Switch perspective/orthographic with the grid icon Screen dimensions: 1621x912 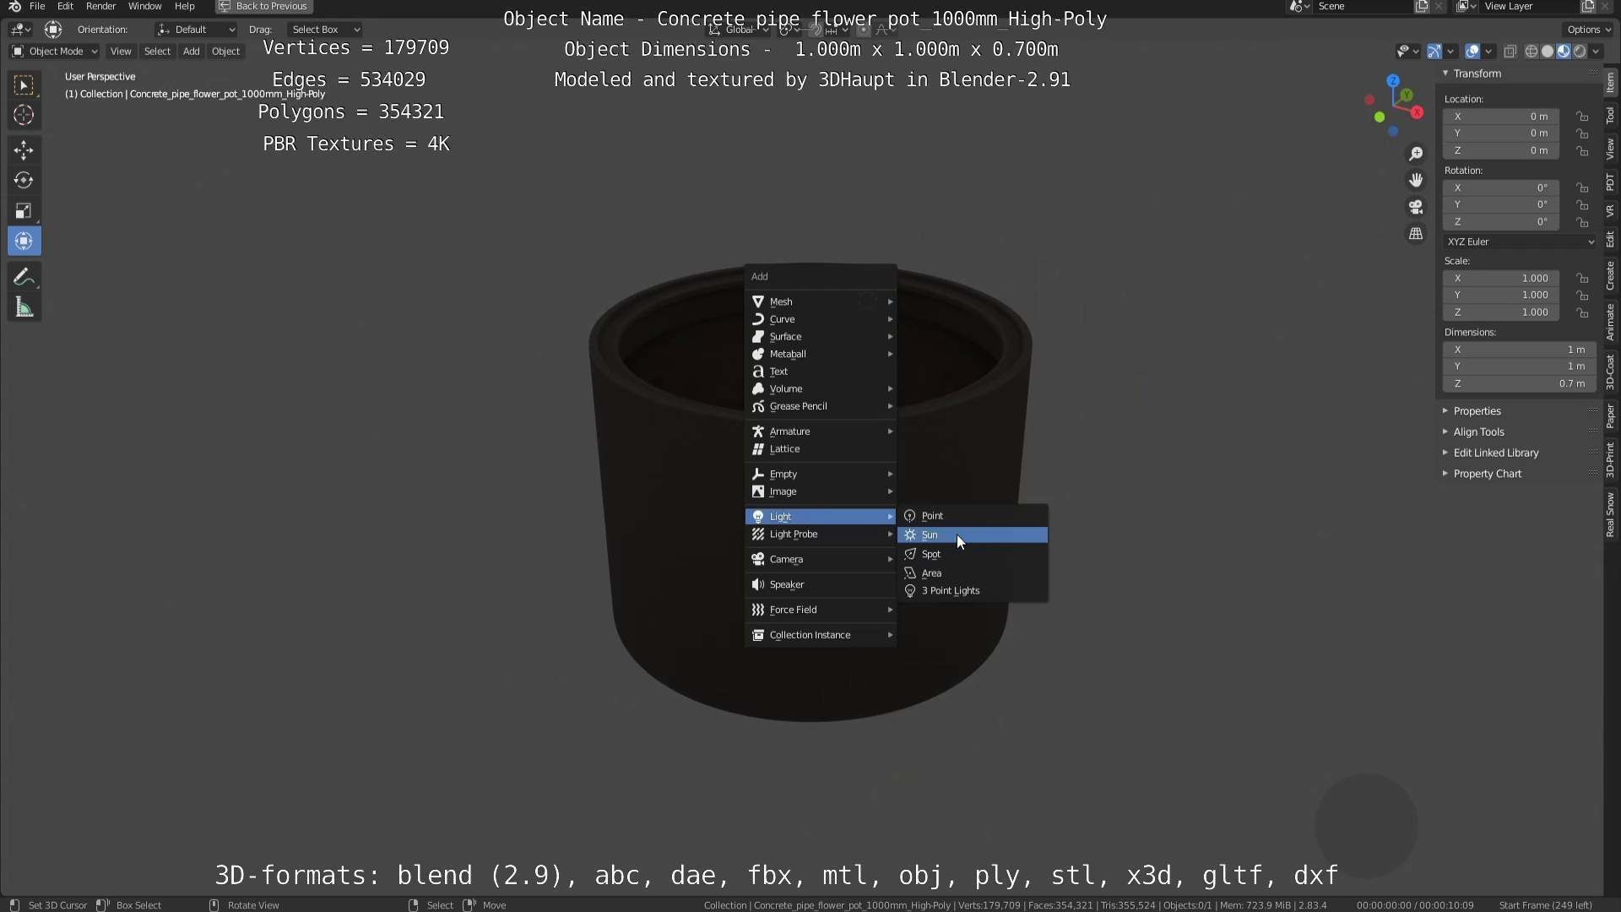[1416, 233]
